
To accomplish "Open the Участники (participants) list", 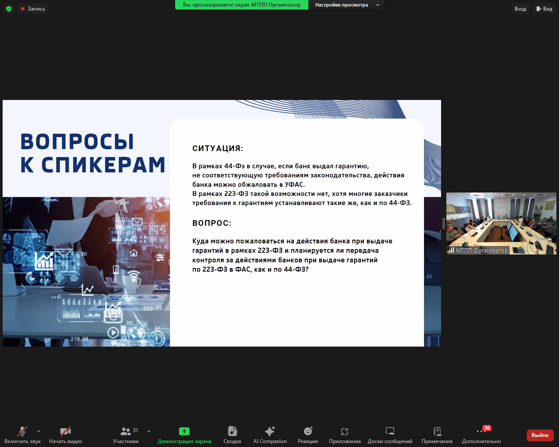I will [126, 435].
